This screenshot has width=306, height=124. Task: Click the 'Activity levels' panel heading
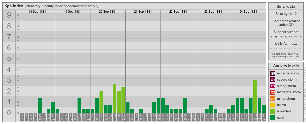(286, 66)
